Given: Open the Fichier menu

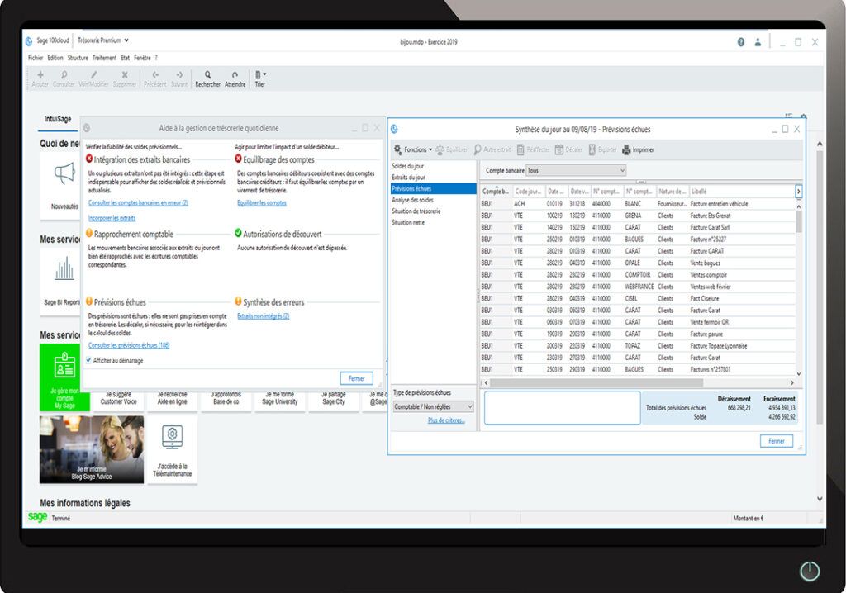Looking at the screenshot, I should (x=36, y=58).
